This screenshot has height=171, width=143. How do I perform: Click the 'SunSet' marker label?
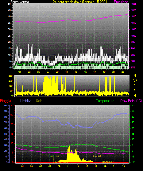tap(96, 156)
